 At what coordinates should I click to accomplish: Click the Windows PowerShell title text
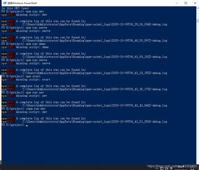[x=22, y=3]
